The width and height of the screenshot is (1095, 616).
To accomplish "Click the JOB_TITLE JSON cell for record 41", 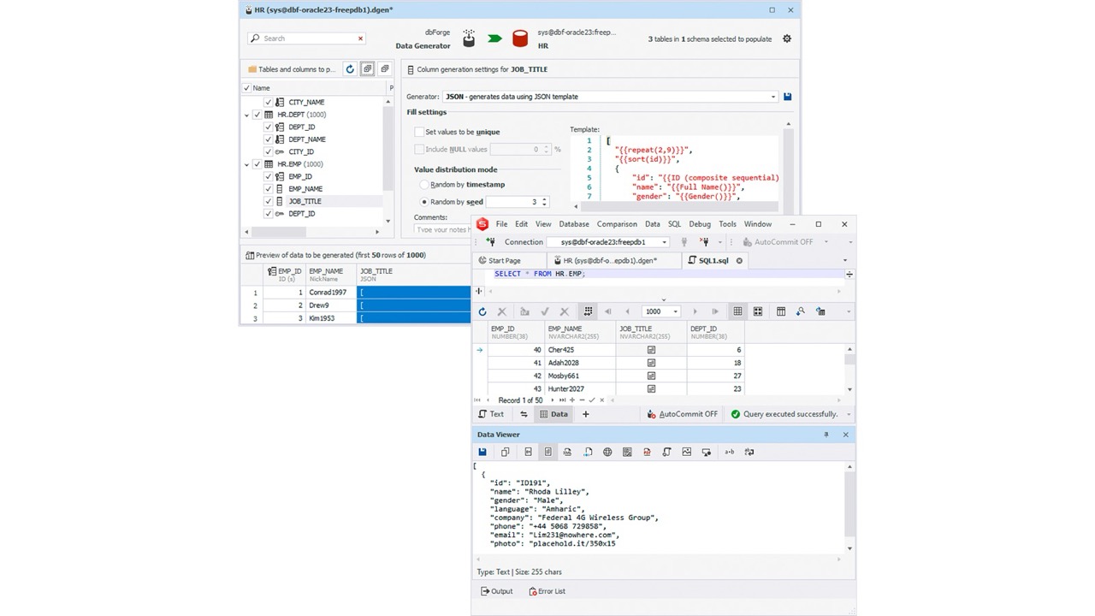I will [651, 363].
